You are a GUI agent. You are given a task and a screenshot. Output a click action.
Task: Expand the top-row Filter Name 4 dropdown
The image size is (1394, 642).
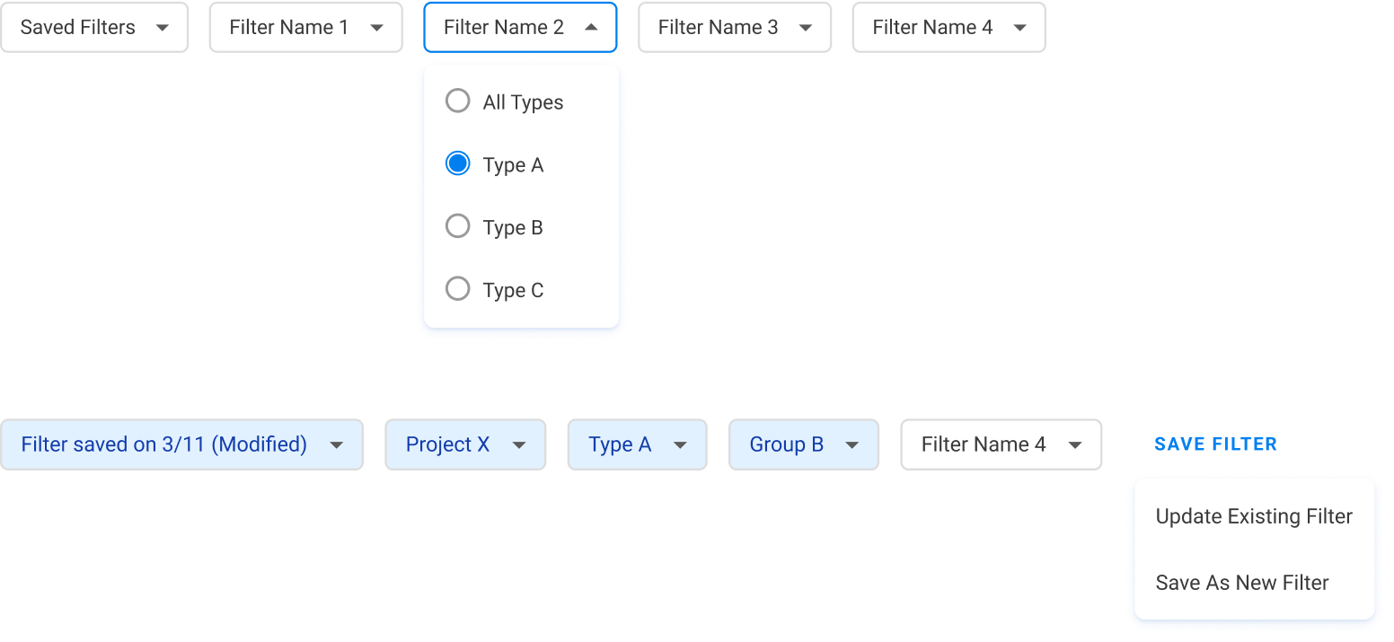coord(948,28)
